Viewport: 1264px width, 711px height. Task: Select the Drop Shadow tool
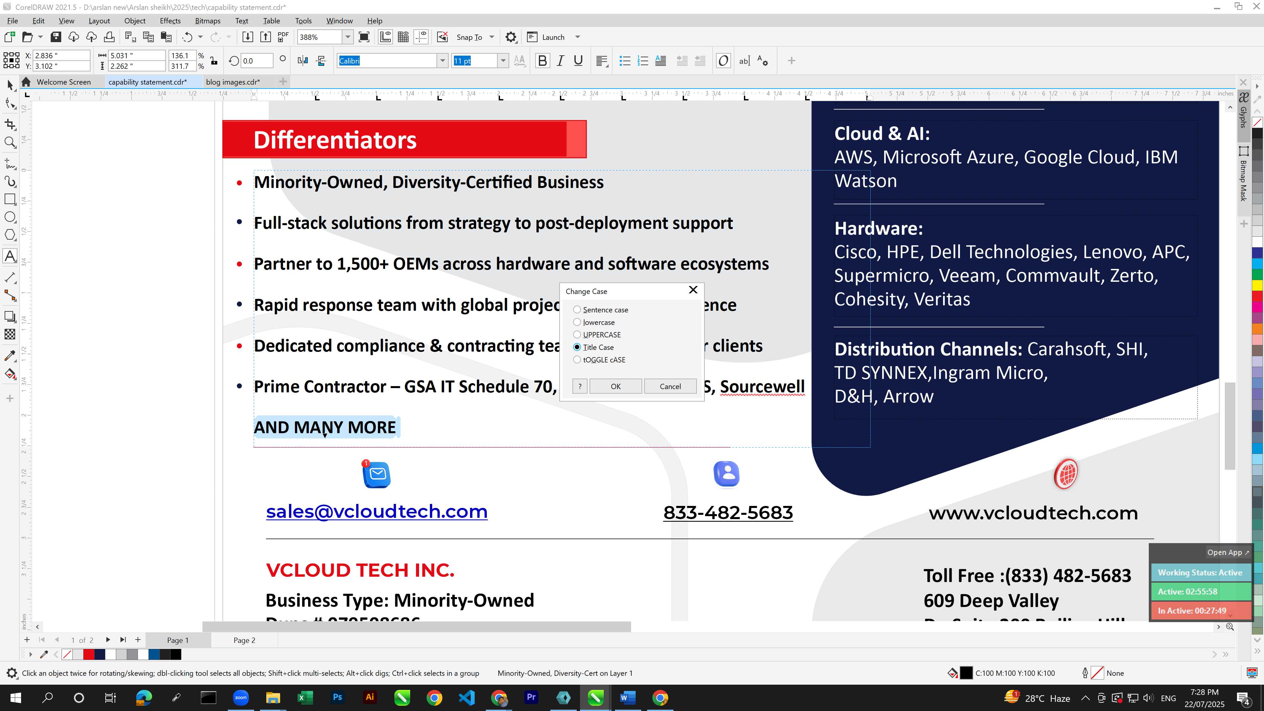pyautogui.click(x=10, y=316)
